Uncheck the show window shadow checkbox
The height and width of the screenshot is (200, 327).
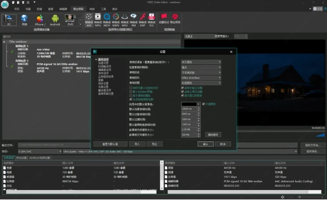coord(183,95)
